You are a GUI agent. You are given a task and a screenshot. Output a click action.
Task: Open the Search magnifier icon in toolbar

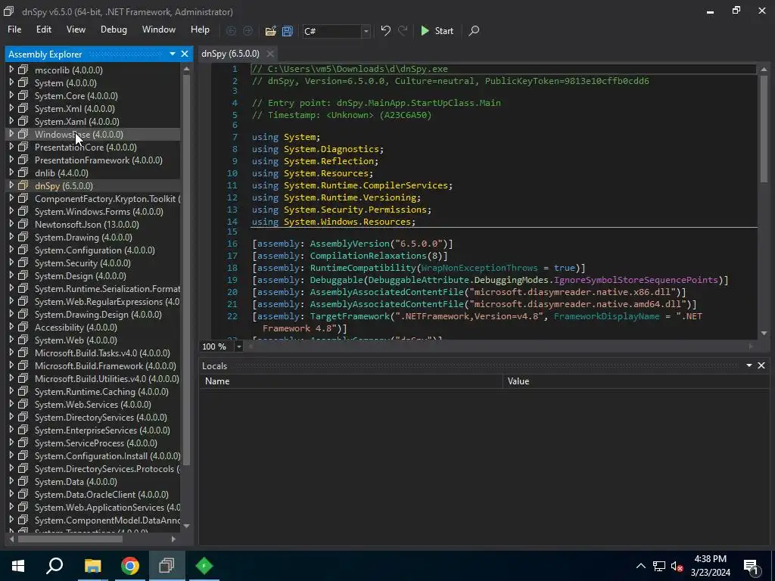pyautogui.click(x=474, y=30)
